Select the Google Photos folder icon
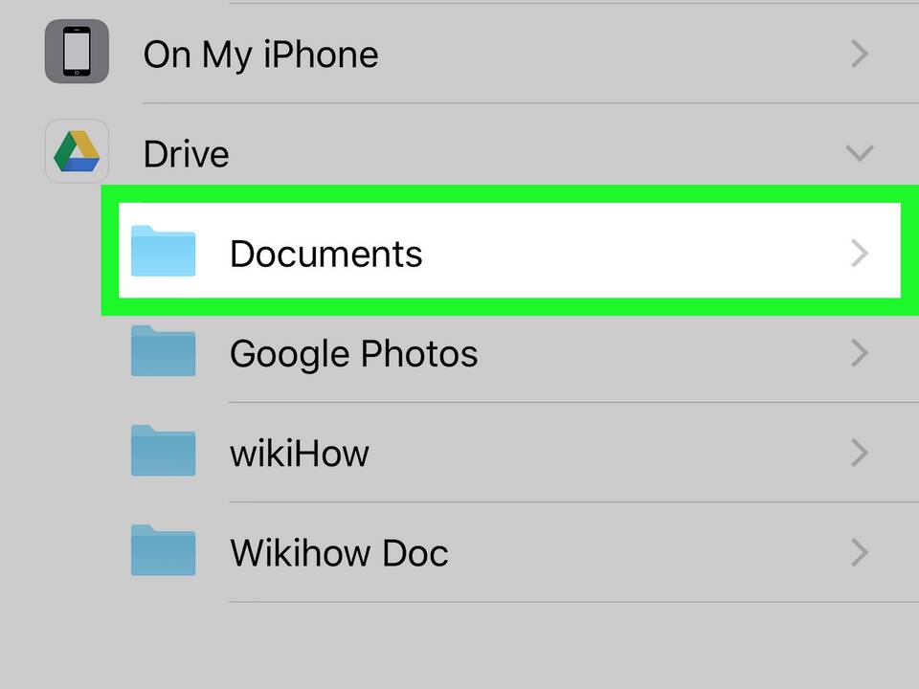919x689 pixels. pos(163,350)
